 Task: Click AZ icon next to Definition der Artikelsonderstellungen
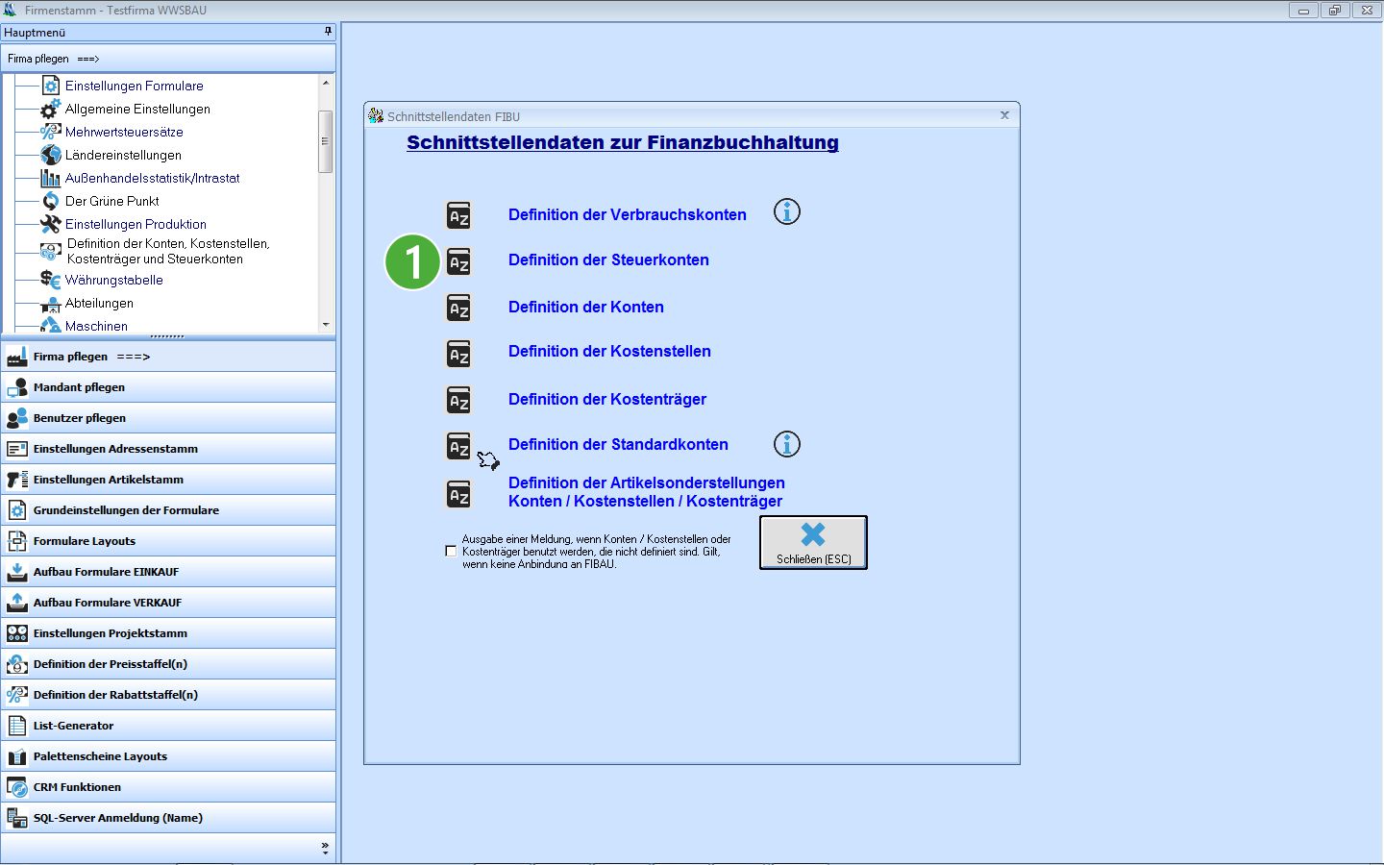pos(459,494)
